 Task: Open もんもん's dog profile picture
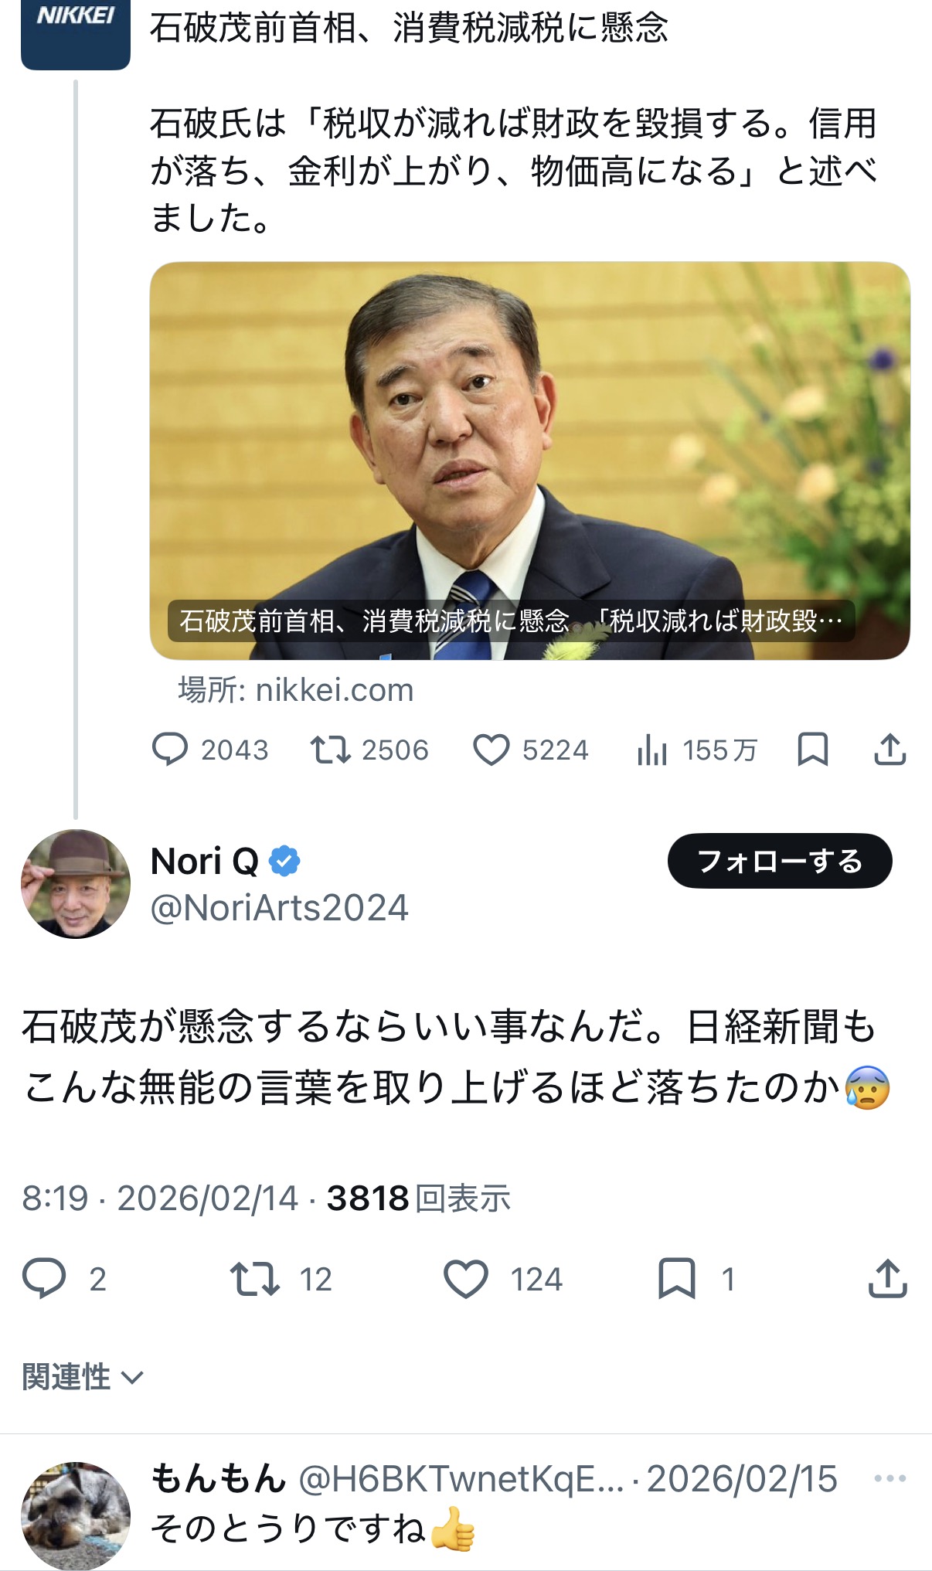[x=76, y=1515]
